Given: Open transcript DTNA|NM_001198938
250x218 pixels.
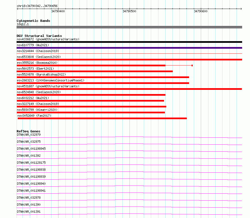Looking at the screenshot, I should 31,170.
